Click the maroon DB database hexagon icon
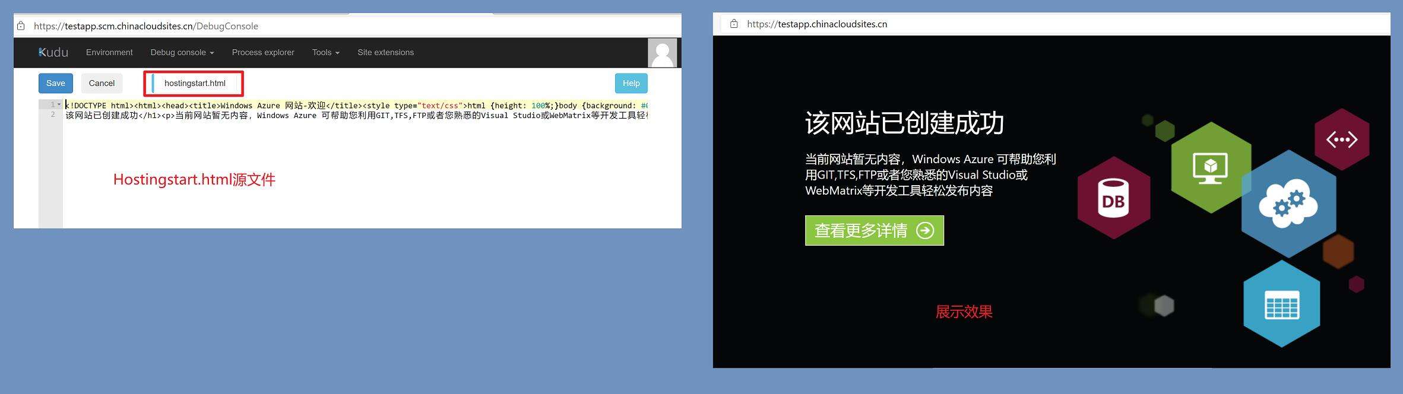 [1114, 198]
